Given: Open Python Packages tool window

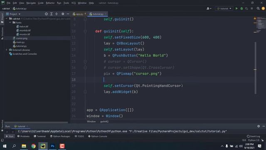Looking at the screenshot, I should [60, 136].
